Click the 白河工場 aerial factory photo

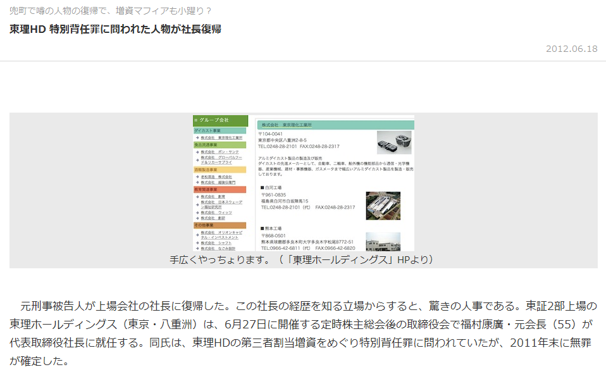[x=383, y=206]
